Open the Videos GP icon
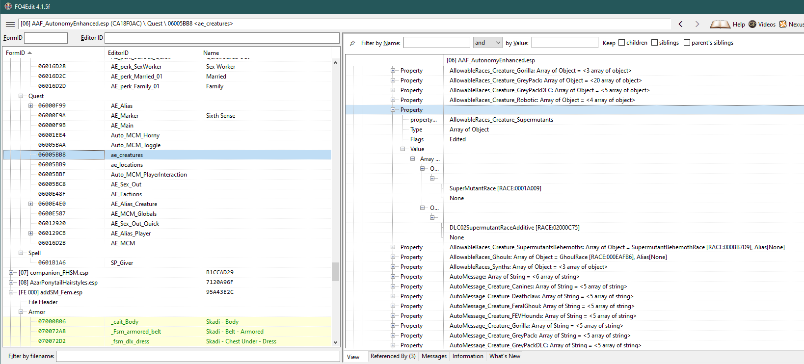Screen dimensions: 804x364 tap(752, 24)
